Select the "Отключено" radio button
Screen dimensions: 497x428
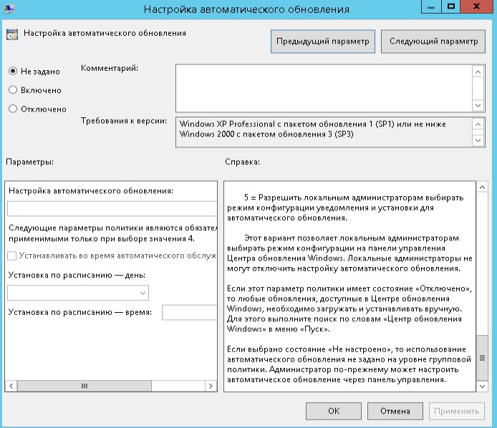[13, 109]
